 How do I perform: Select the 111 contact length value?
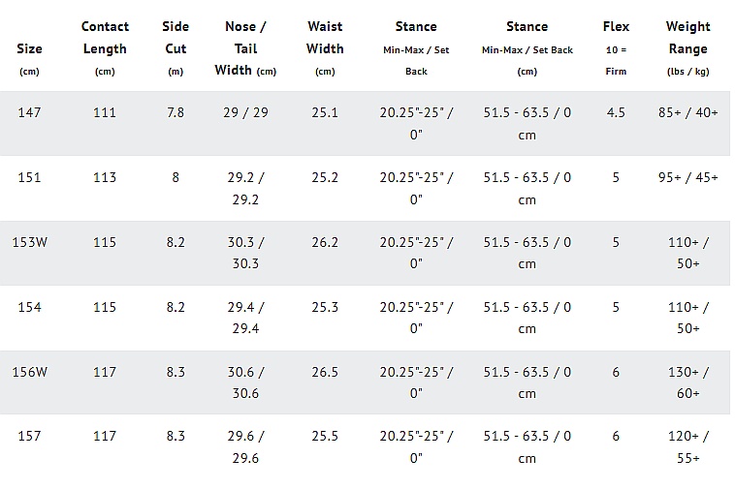point(105,113)
